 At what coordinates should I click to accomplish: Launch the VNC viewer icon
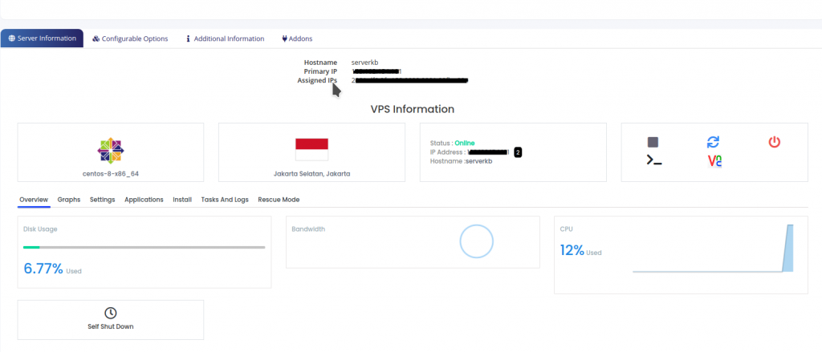point(715,161)
